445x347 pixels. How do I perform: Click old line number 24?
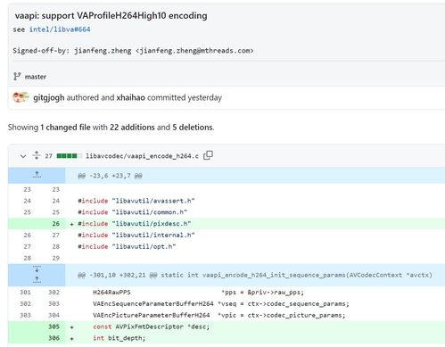pos(27,201)
